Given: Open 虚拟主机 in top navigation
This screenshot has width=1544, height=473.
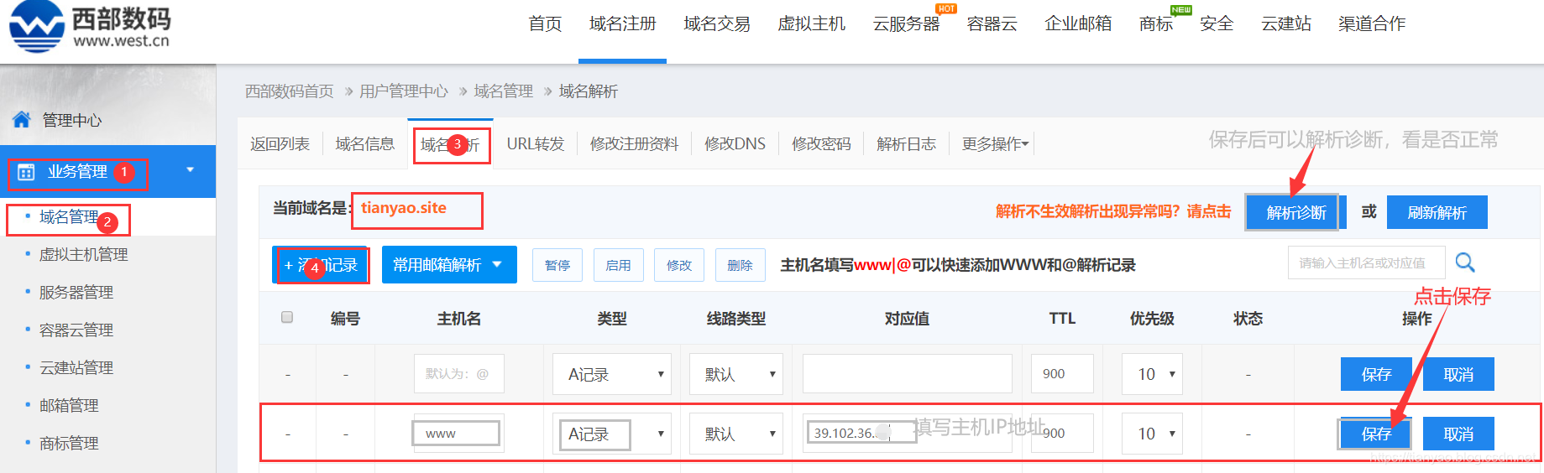Looking at the screenshot, I should tap(811, 23).
